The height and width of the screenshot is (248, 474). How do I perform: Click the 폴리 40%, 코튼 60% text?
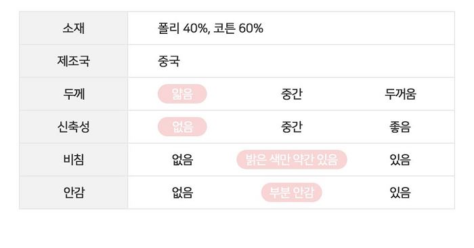(x=211, y=28)
